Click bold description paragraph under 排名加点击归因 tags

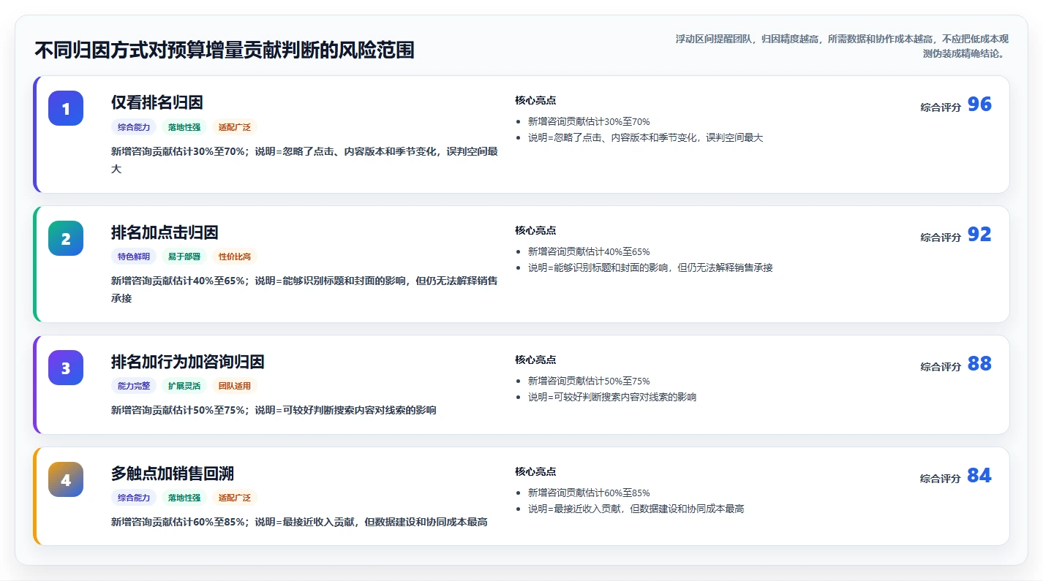click(305, 289)
